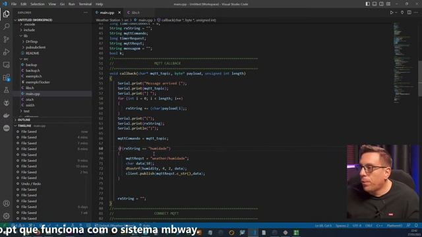Open the Manage gear icon

6,216
